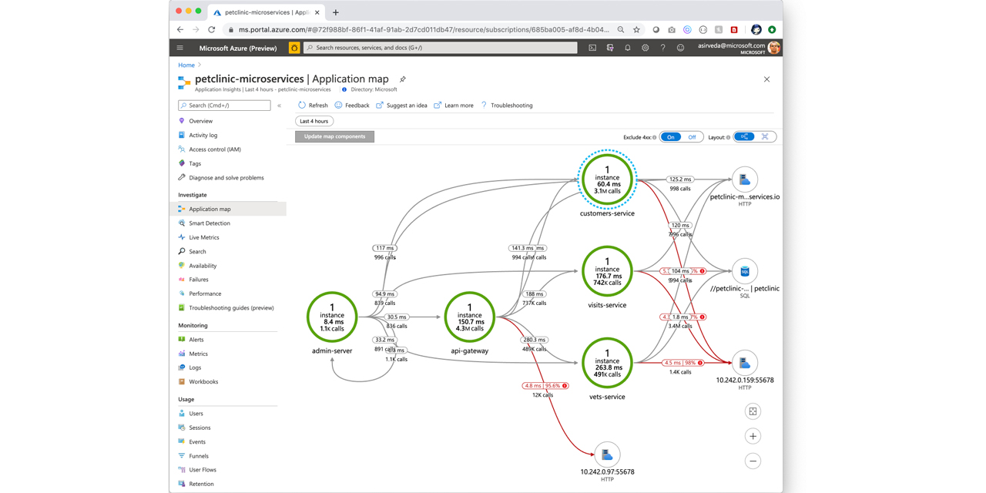Click the Azure global search field
Screen dimensions: 986x493
(x=441, y=48)
